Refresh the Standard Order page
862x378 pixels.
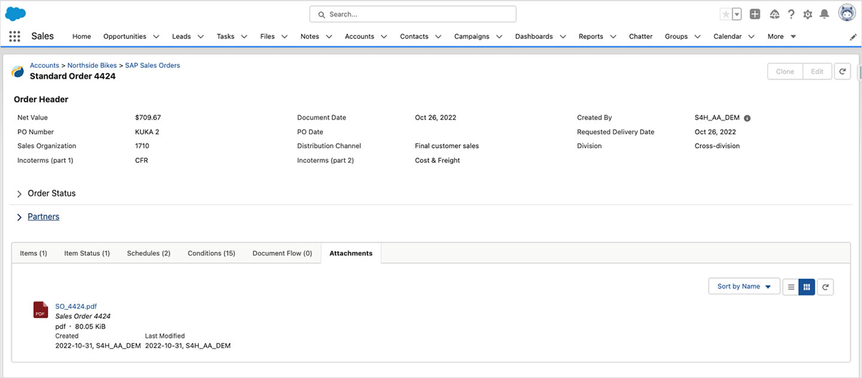pos(842,71)
